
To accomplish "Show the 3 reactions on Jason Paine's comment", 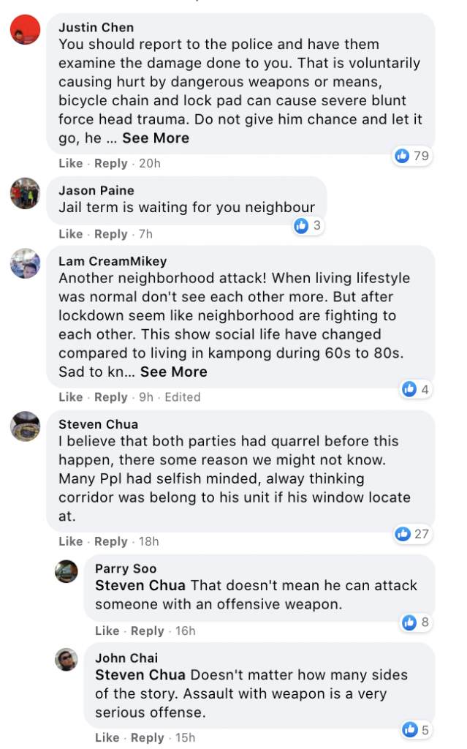I will tap(308, 226).
